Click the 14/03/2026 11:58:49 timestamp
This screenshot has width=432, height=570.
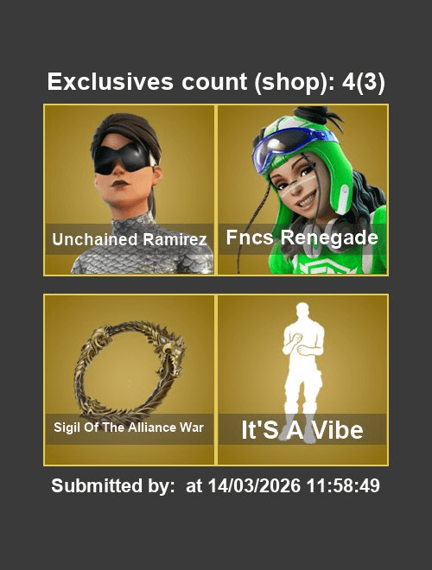point(294,485)
